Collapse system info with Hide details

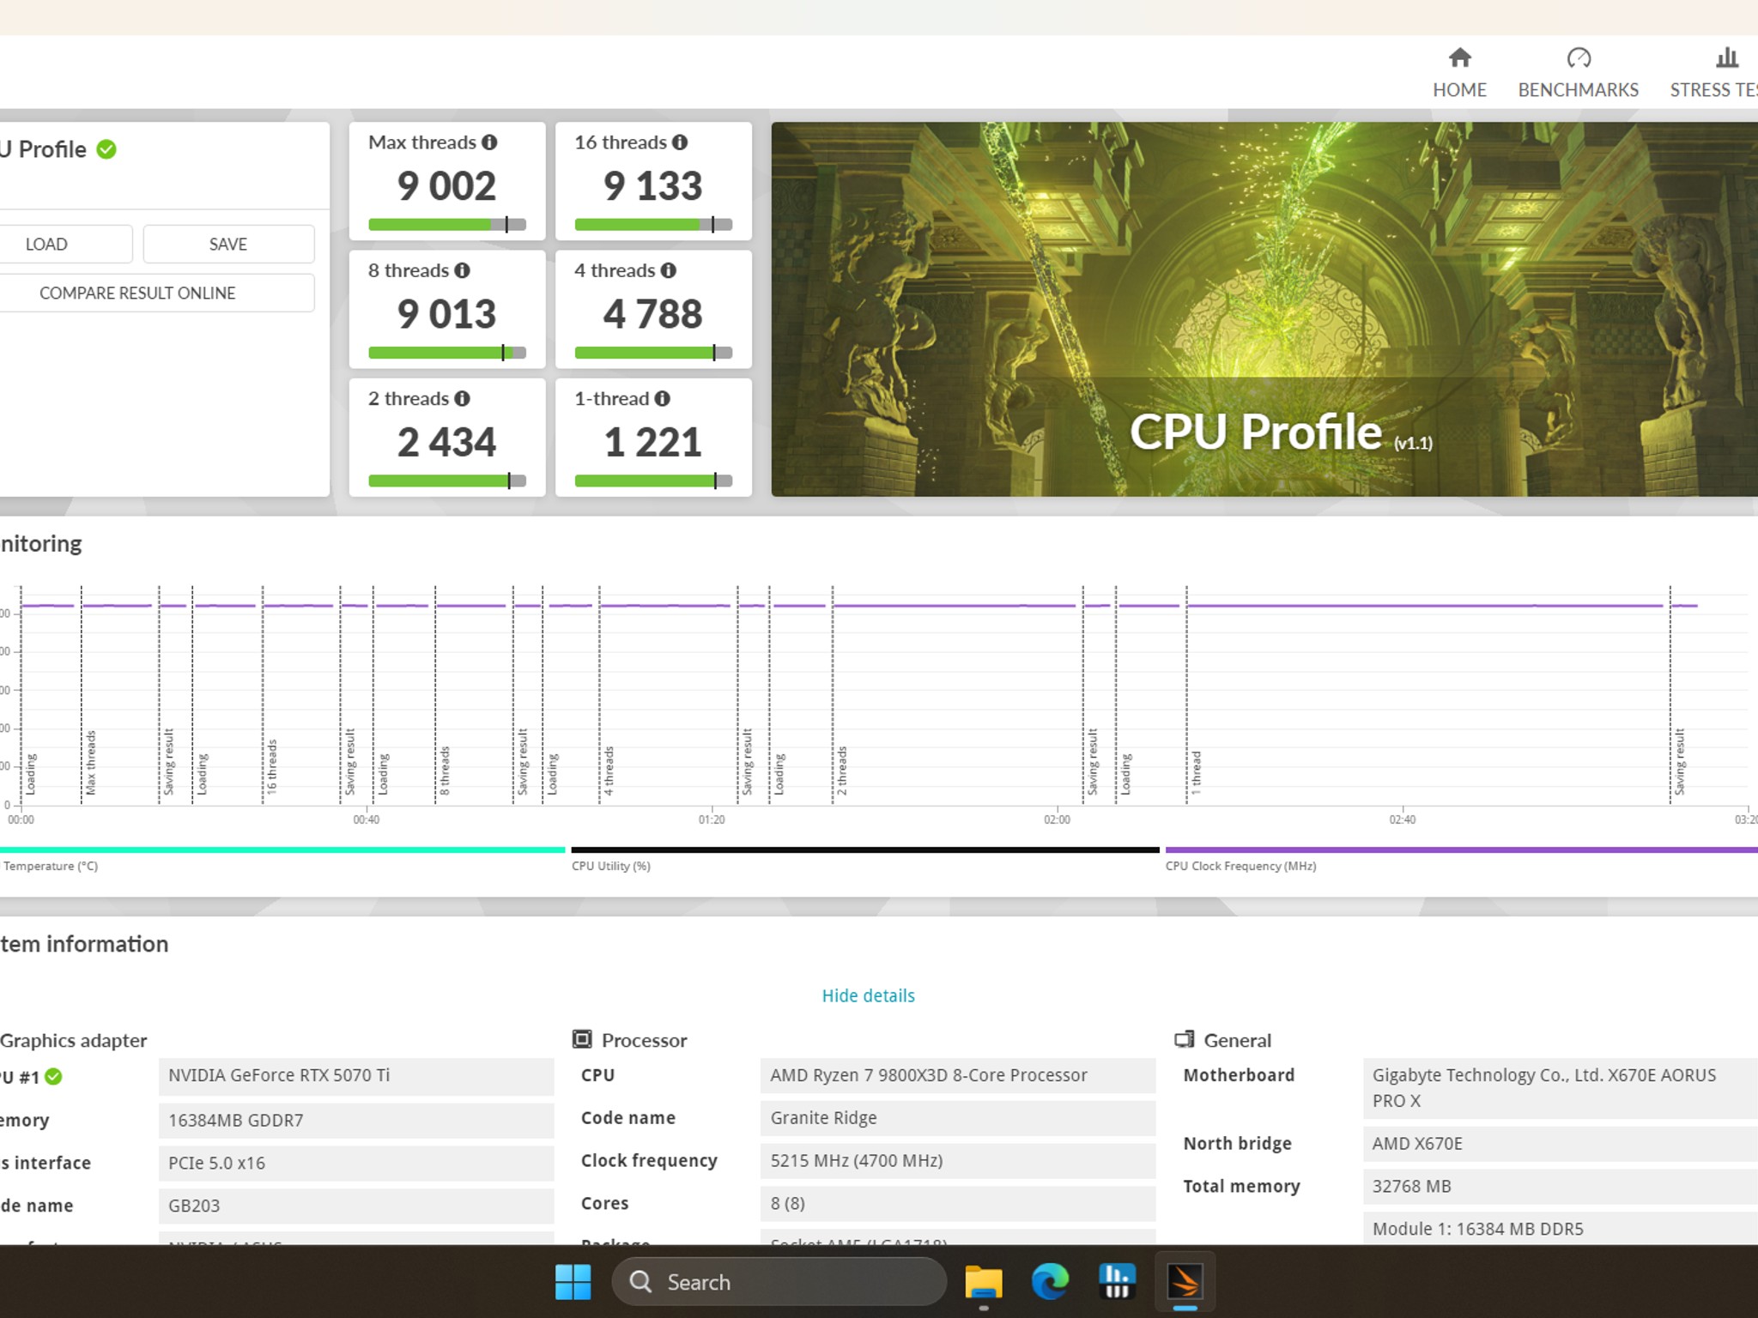tap(868, 995)
